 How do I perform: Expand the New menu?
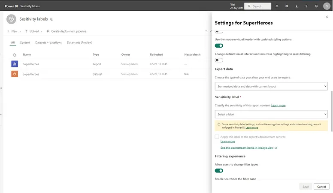pos(14,31)
